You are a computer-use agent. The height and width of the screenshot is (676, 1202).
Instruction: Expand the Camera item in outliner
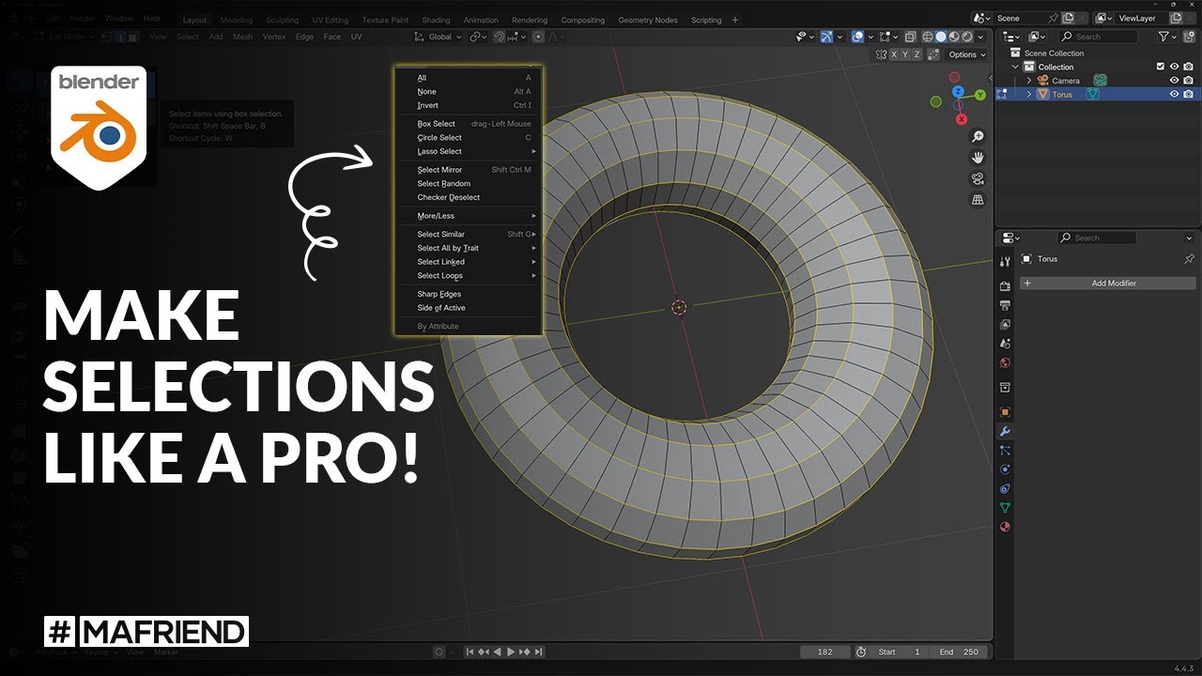coord(1029,81)
